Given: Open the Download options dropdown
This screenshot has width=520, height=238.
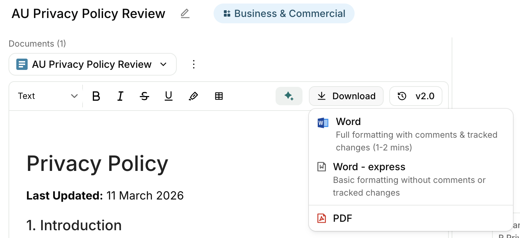Looking at the screenshot, I should pyautogui.click(x=346, y=96).
